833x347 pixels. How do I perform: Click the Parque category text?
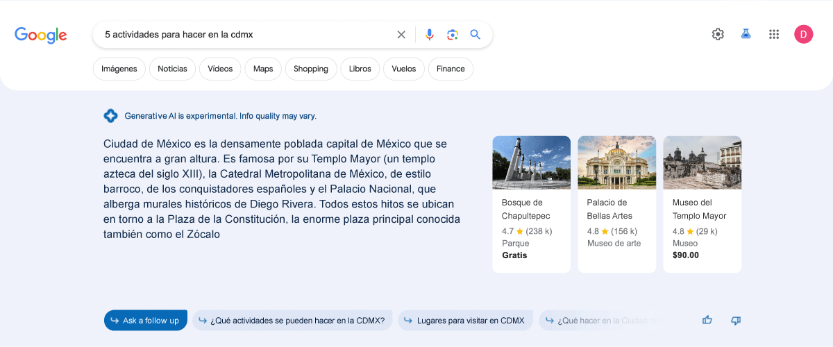click(x=516, y=244)
